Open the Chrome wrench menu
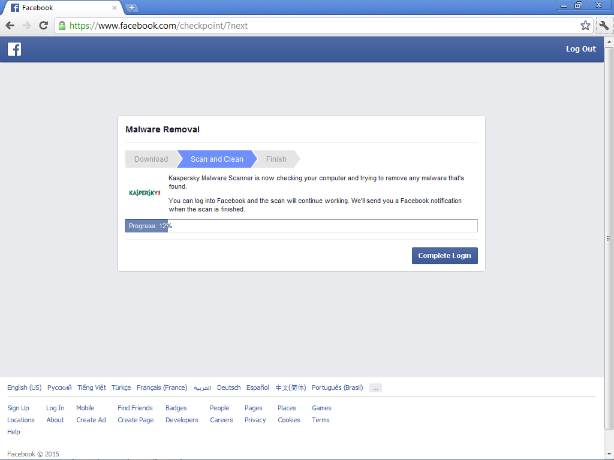Viewport: 614px width, 460px height. [604, 26]
